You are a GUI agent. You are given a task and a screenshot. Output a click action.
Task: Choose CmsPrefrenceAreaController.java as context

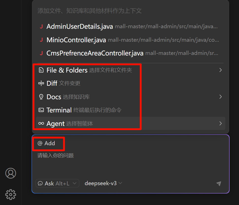click(95, 53)
